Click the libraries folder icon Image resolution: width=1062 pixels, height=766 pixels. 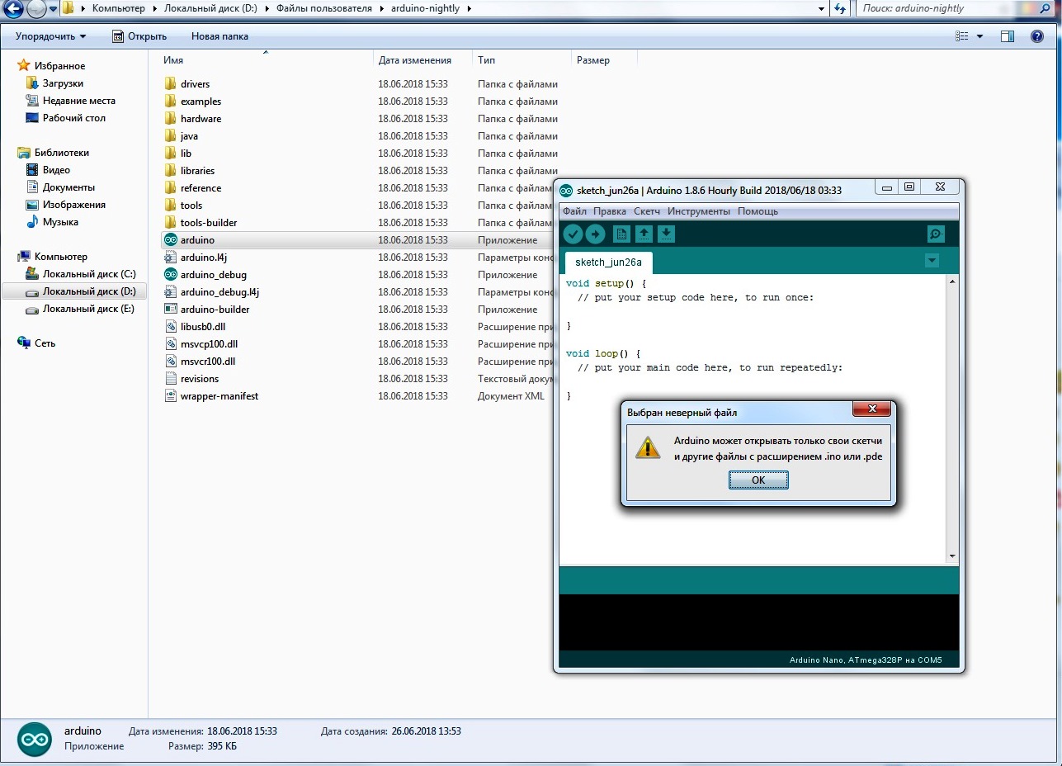tap(171, 171)
